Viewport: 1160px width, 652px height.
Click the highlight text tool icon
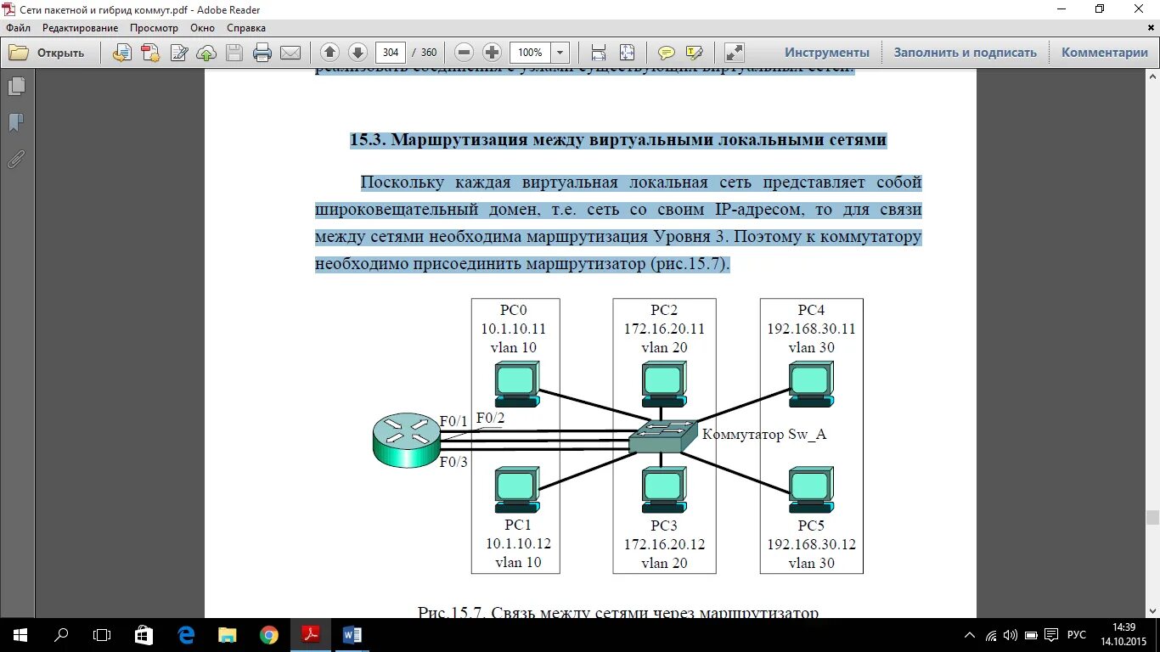(695, 53)
